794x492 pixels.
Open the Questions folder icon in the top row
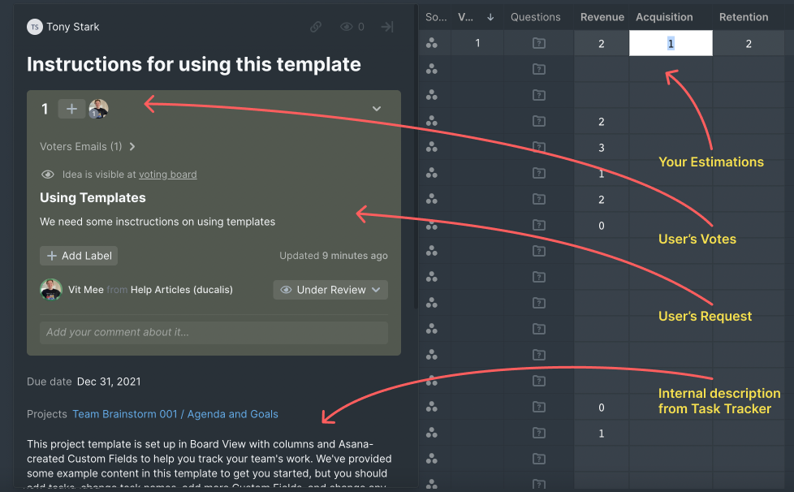537,43
